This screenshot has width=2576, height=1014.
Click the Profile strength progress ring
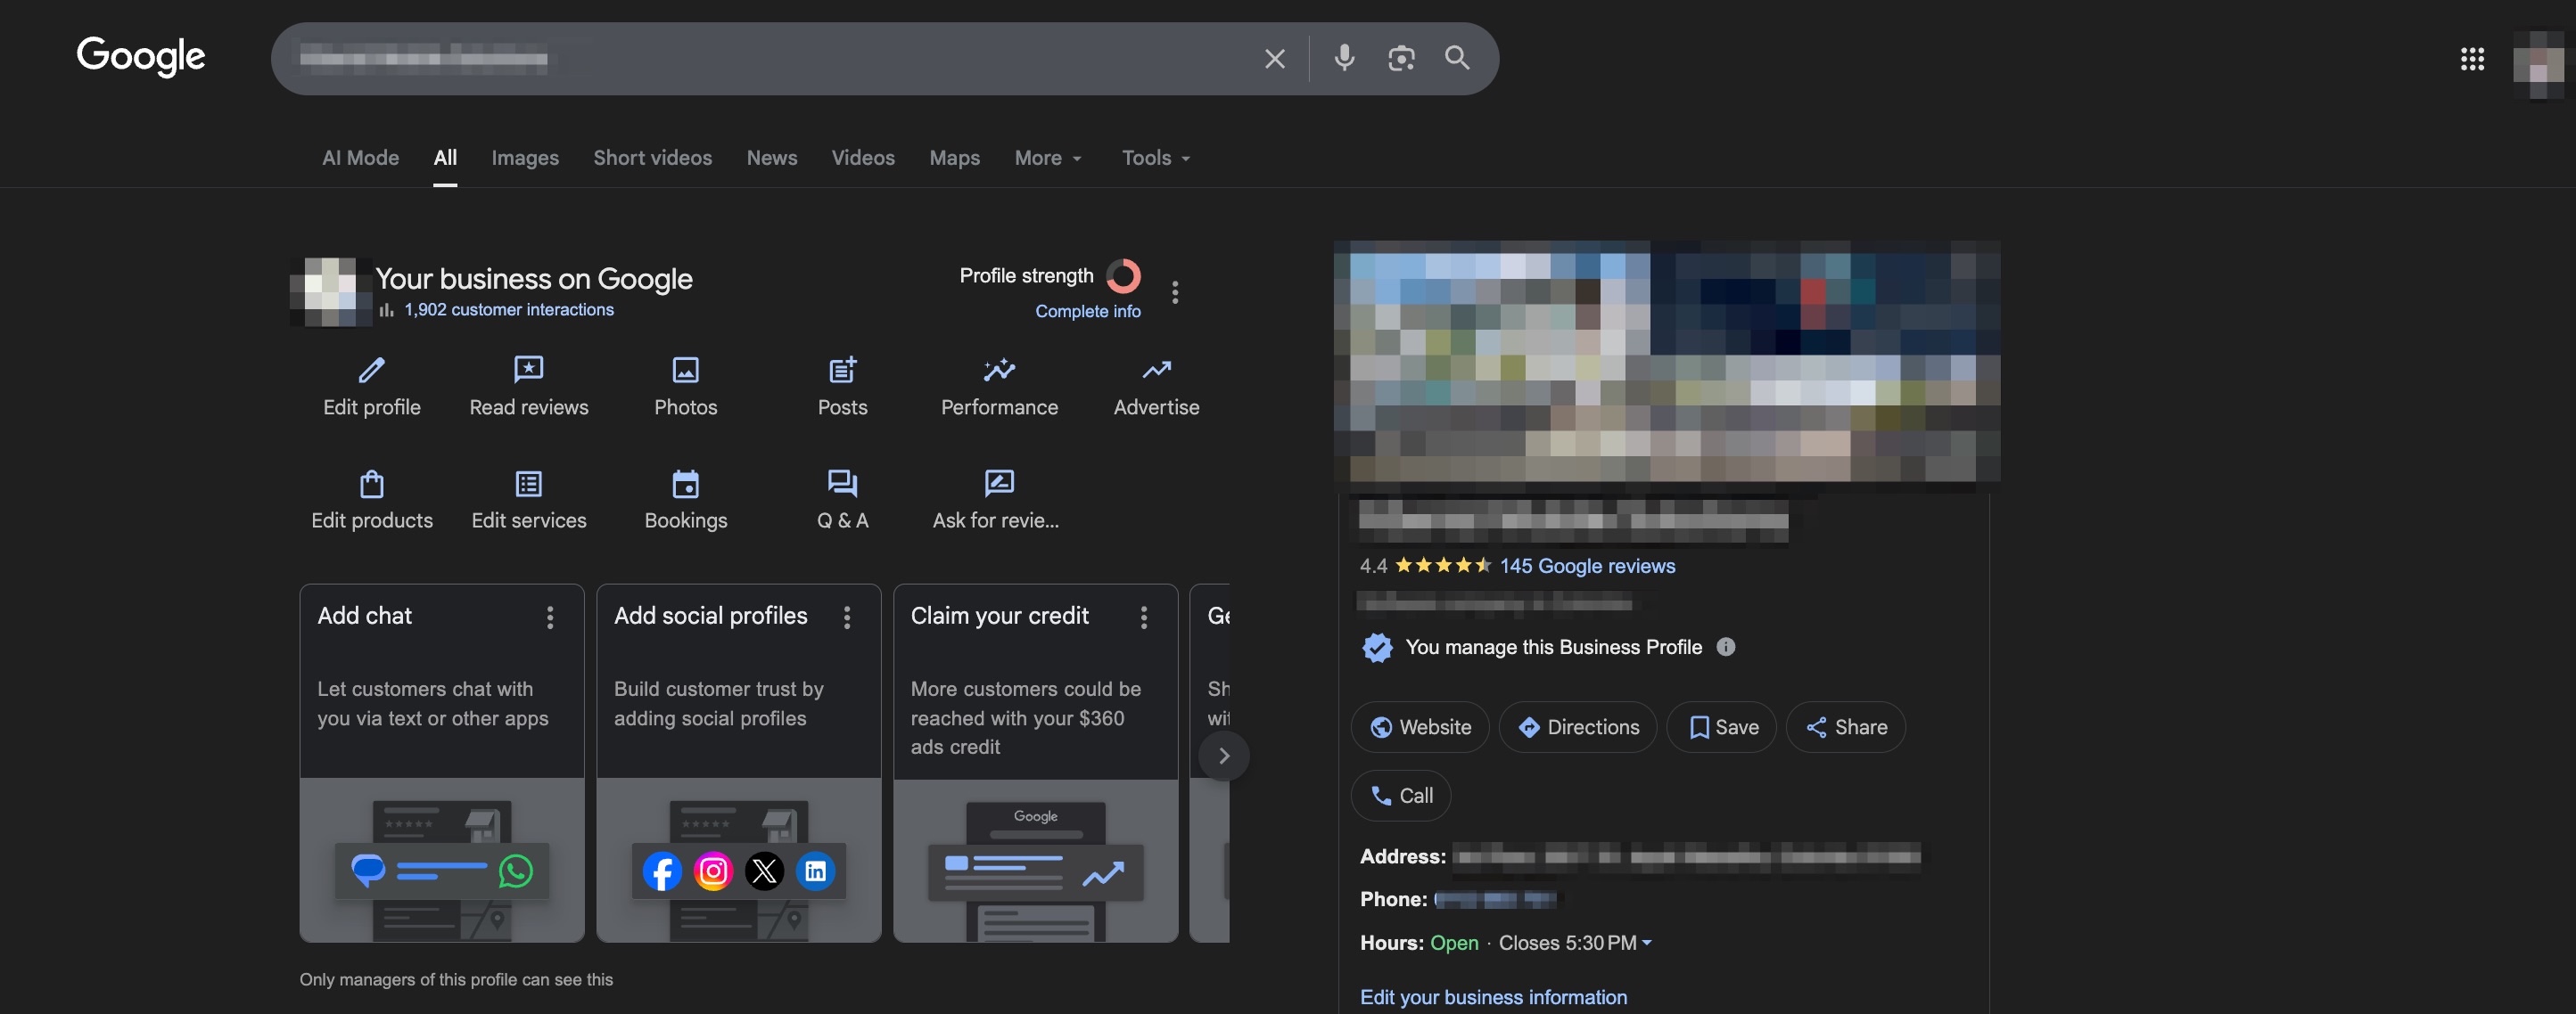1123,275
